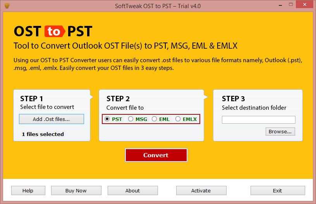The image size is (316, 204).
Task: Browse for a destination folder
Action: pos(280,131)
